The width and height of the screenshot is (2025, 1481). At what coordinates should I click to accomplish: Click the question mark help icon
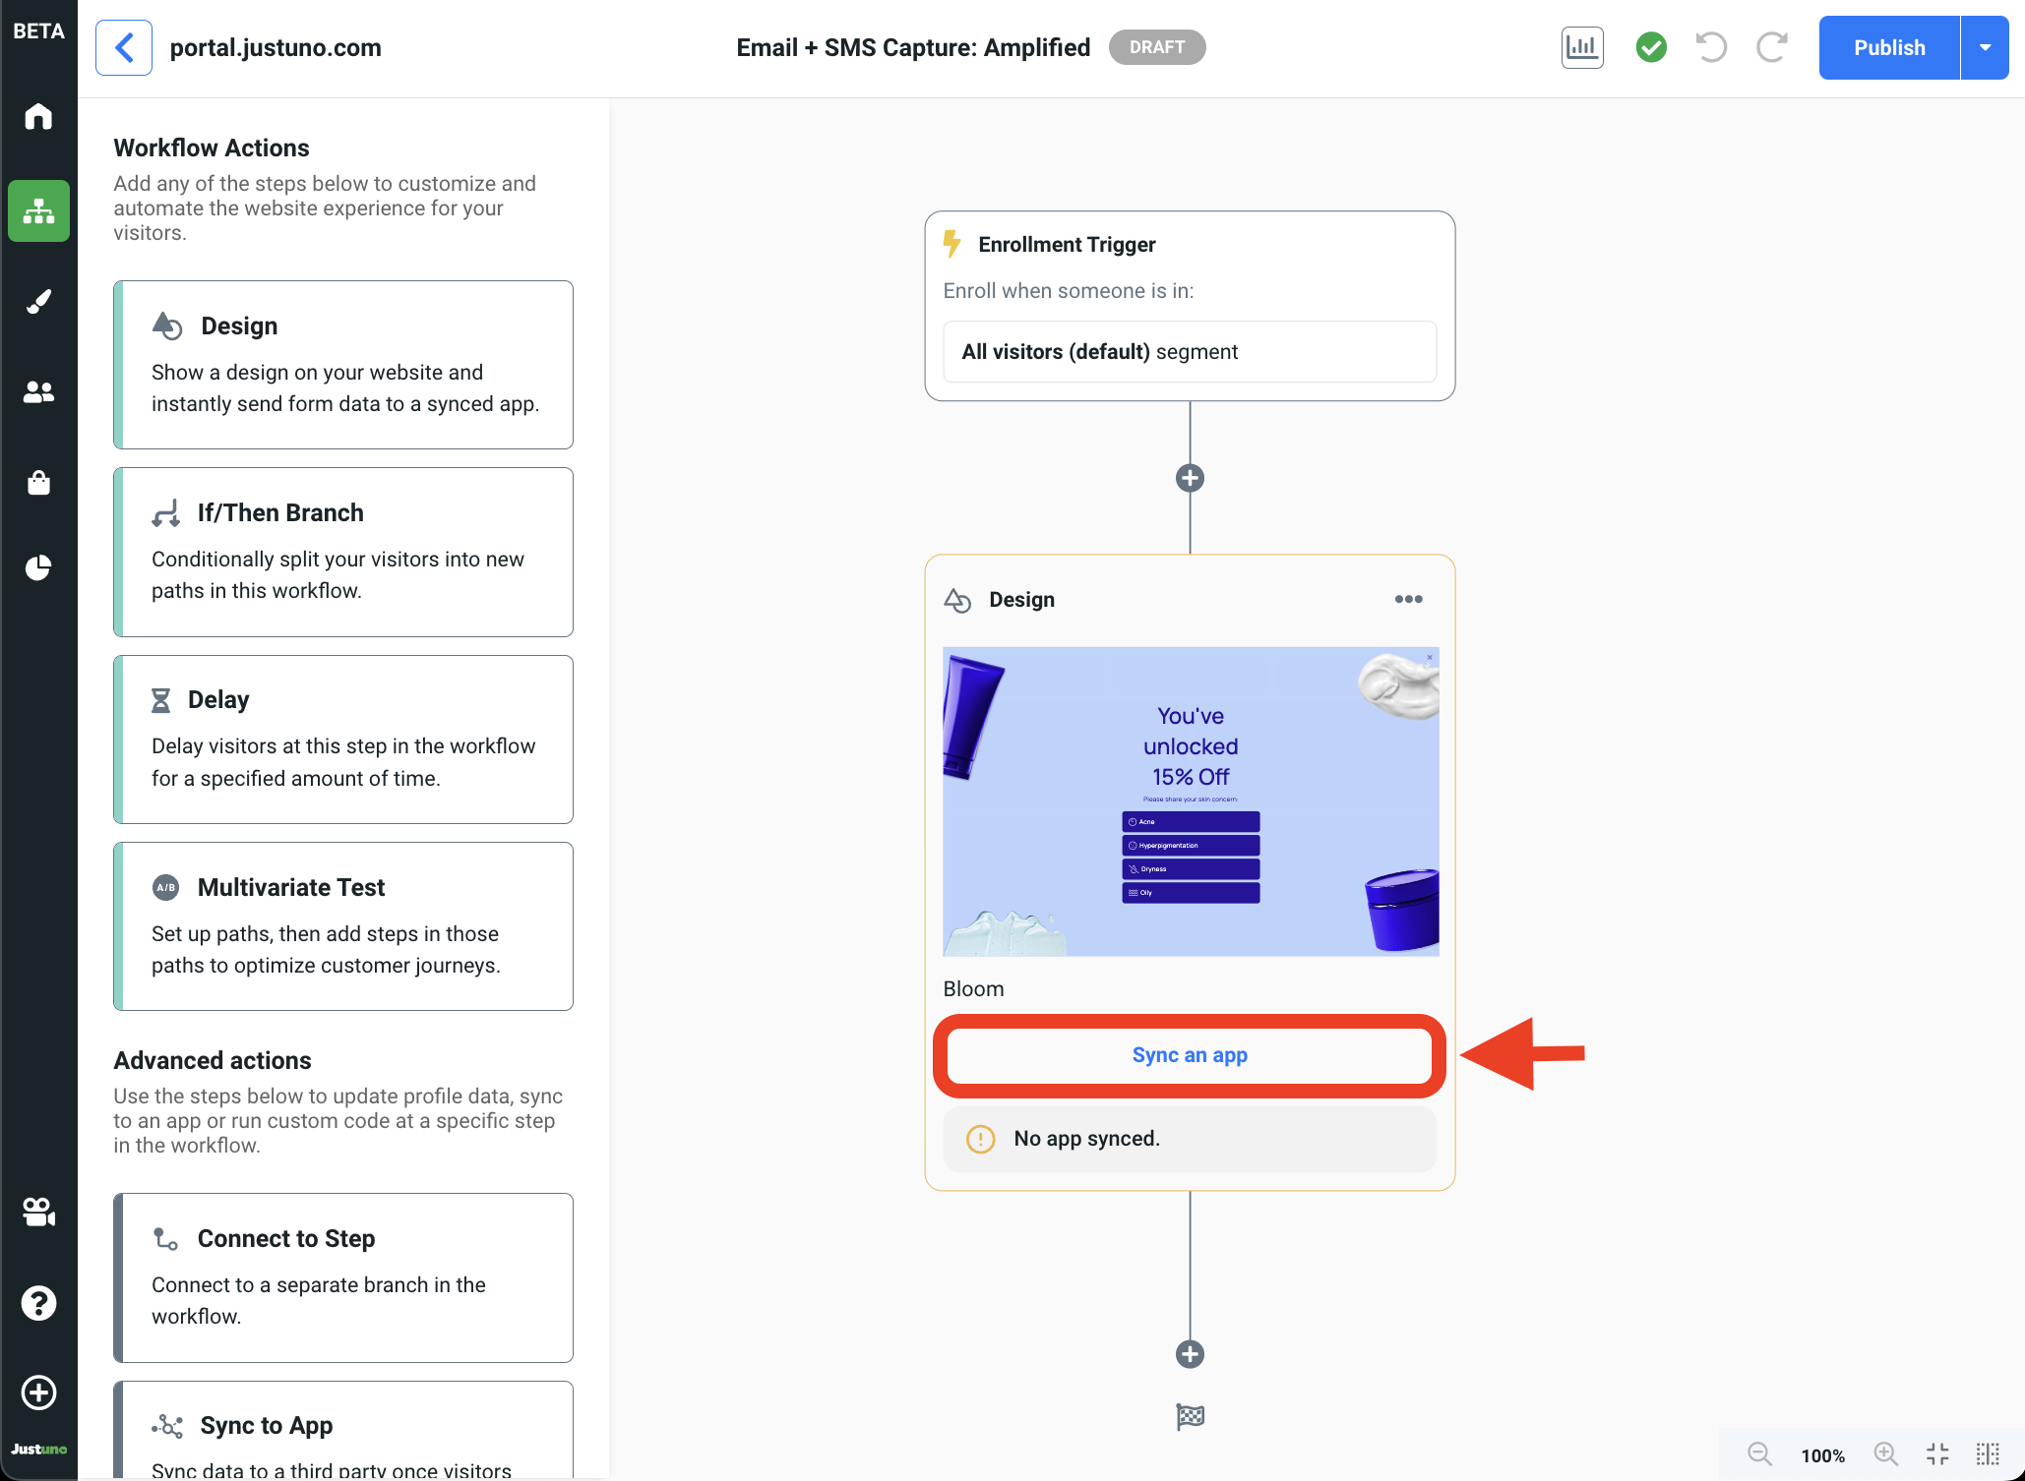pyautogui.click(x=38, y=1303)
